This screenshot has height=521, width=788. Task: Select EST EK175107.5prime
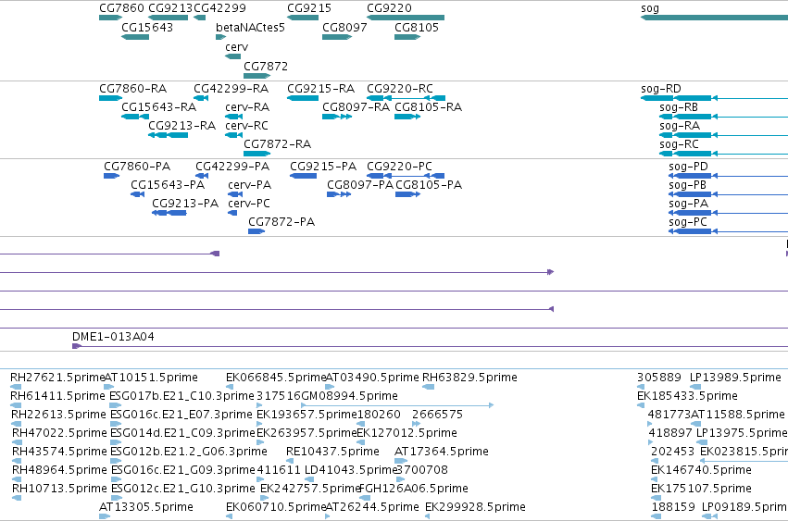pos(701,489)
